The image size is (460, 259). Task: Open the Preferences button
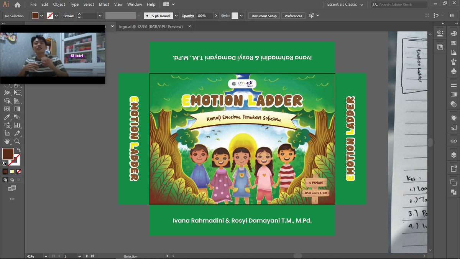[293, 16]
